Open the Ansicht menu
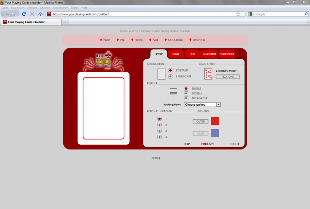The image size is (310, 209). (x=32, y=8)
